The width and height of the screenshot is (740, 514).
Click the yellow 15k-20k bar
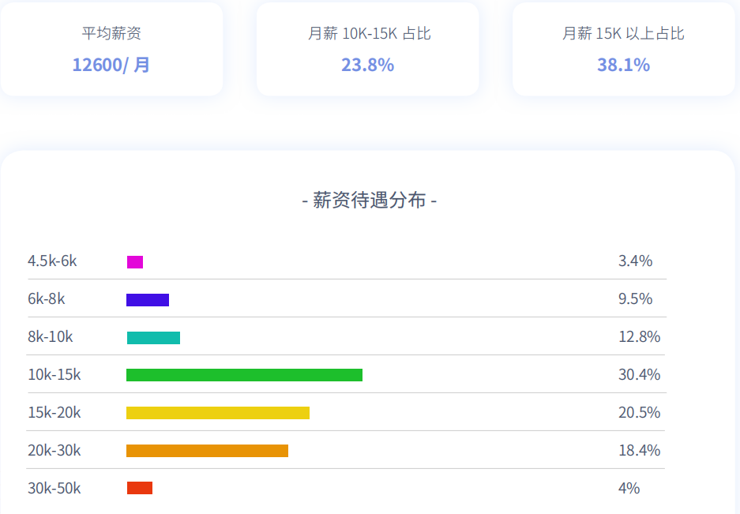pyautogui.click(x=217, y=412)
